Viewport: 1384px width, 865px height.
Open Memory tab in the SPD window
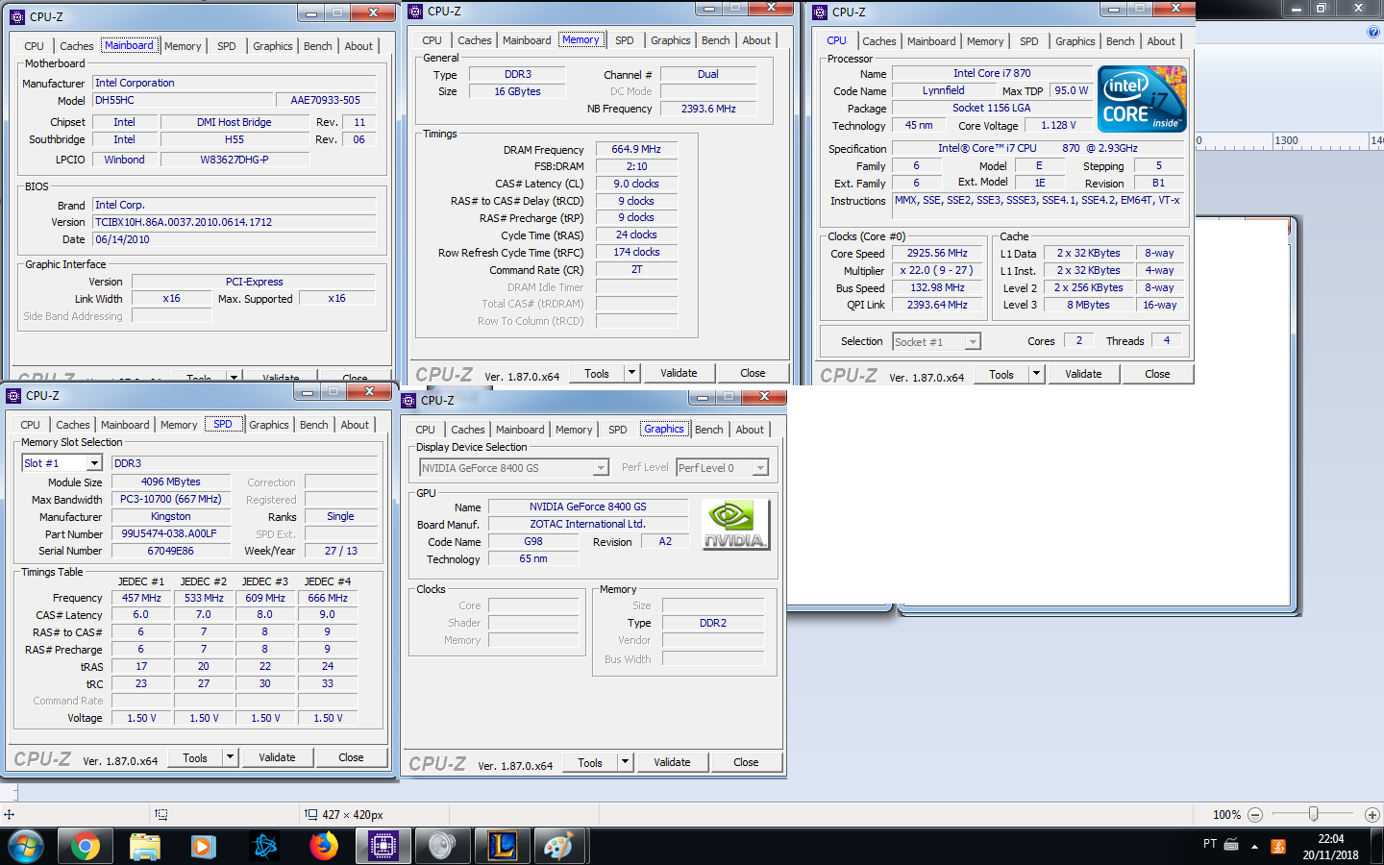179,425
